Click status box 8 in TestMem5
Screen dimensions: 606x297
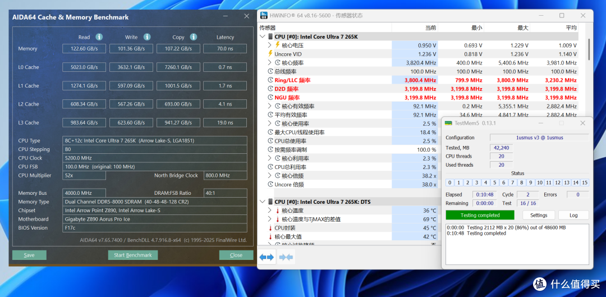[x=521, y=182]
